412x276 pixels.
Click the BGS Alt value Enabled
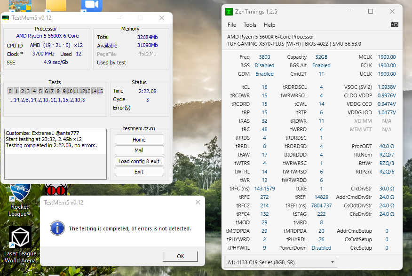click(321, 65)
